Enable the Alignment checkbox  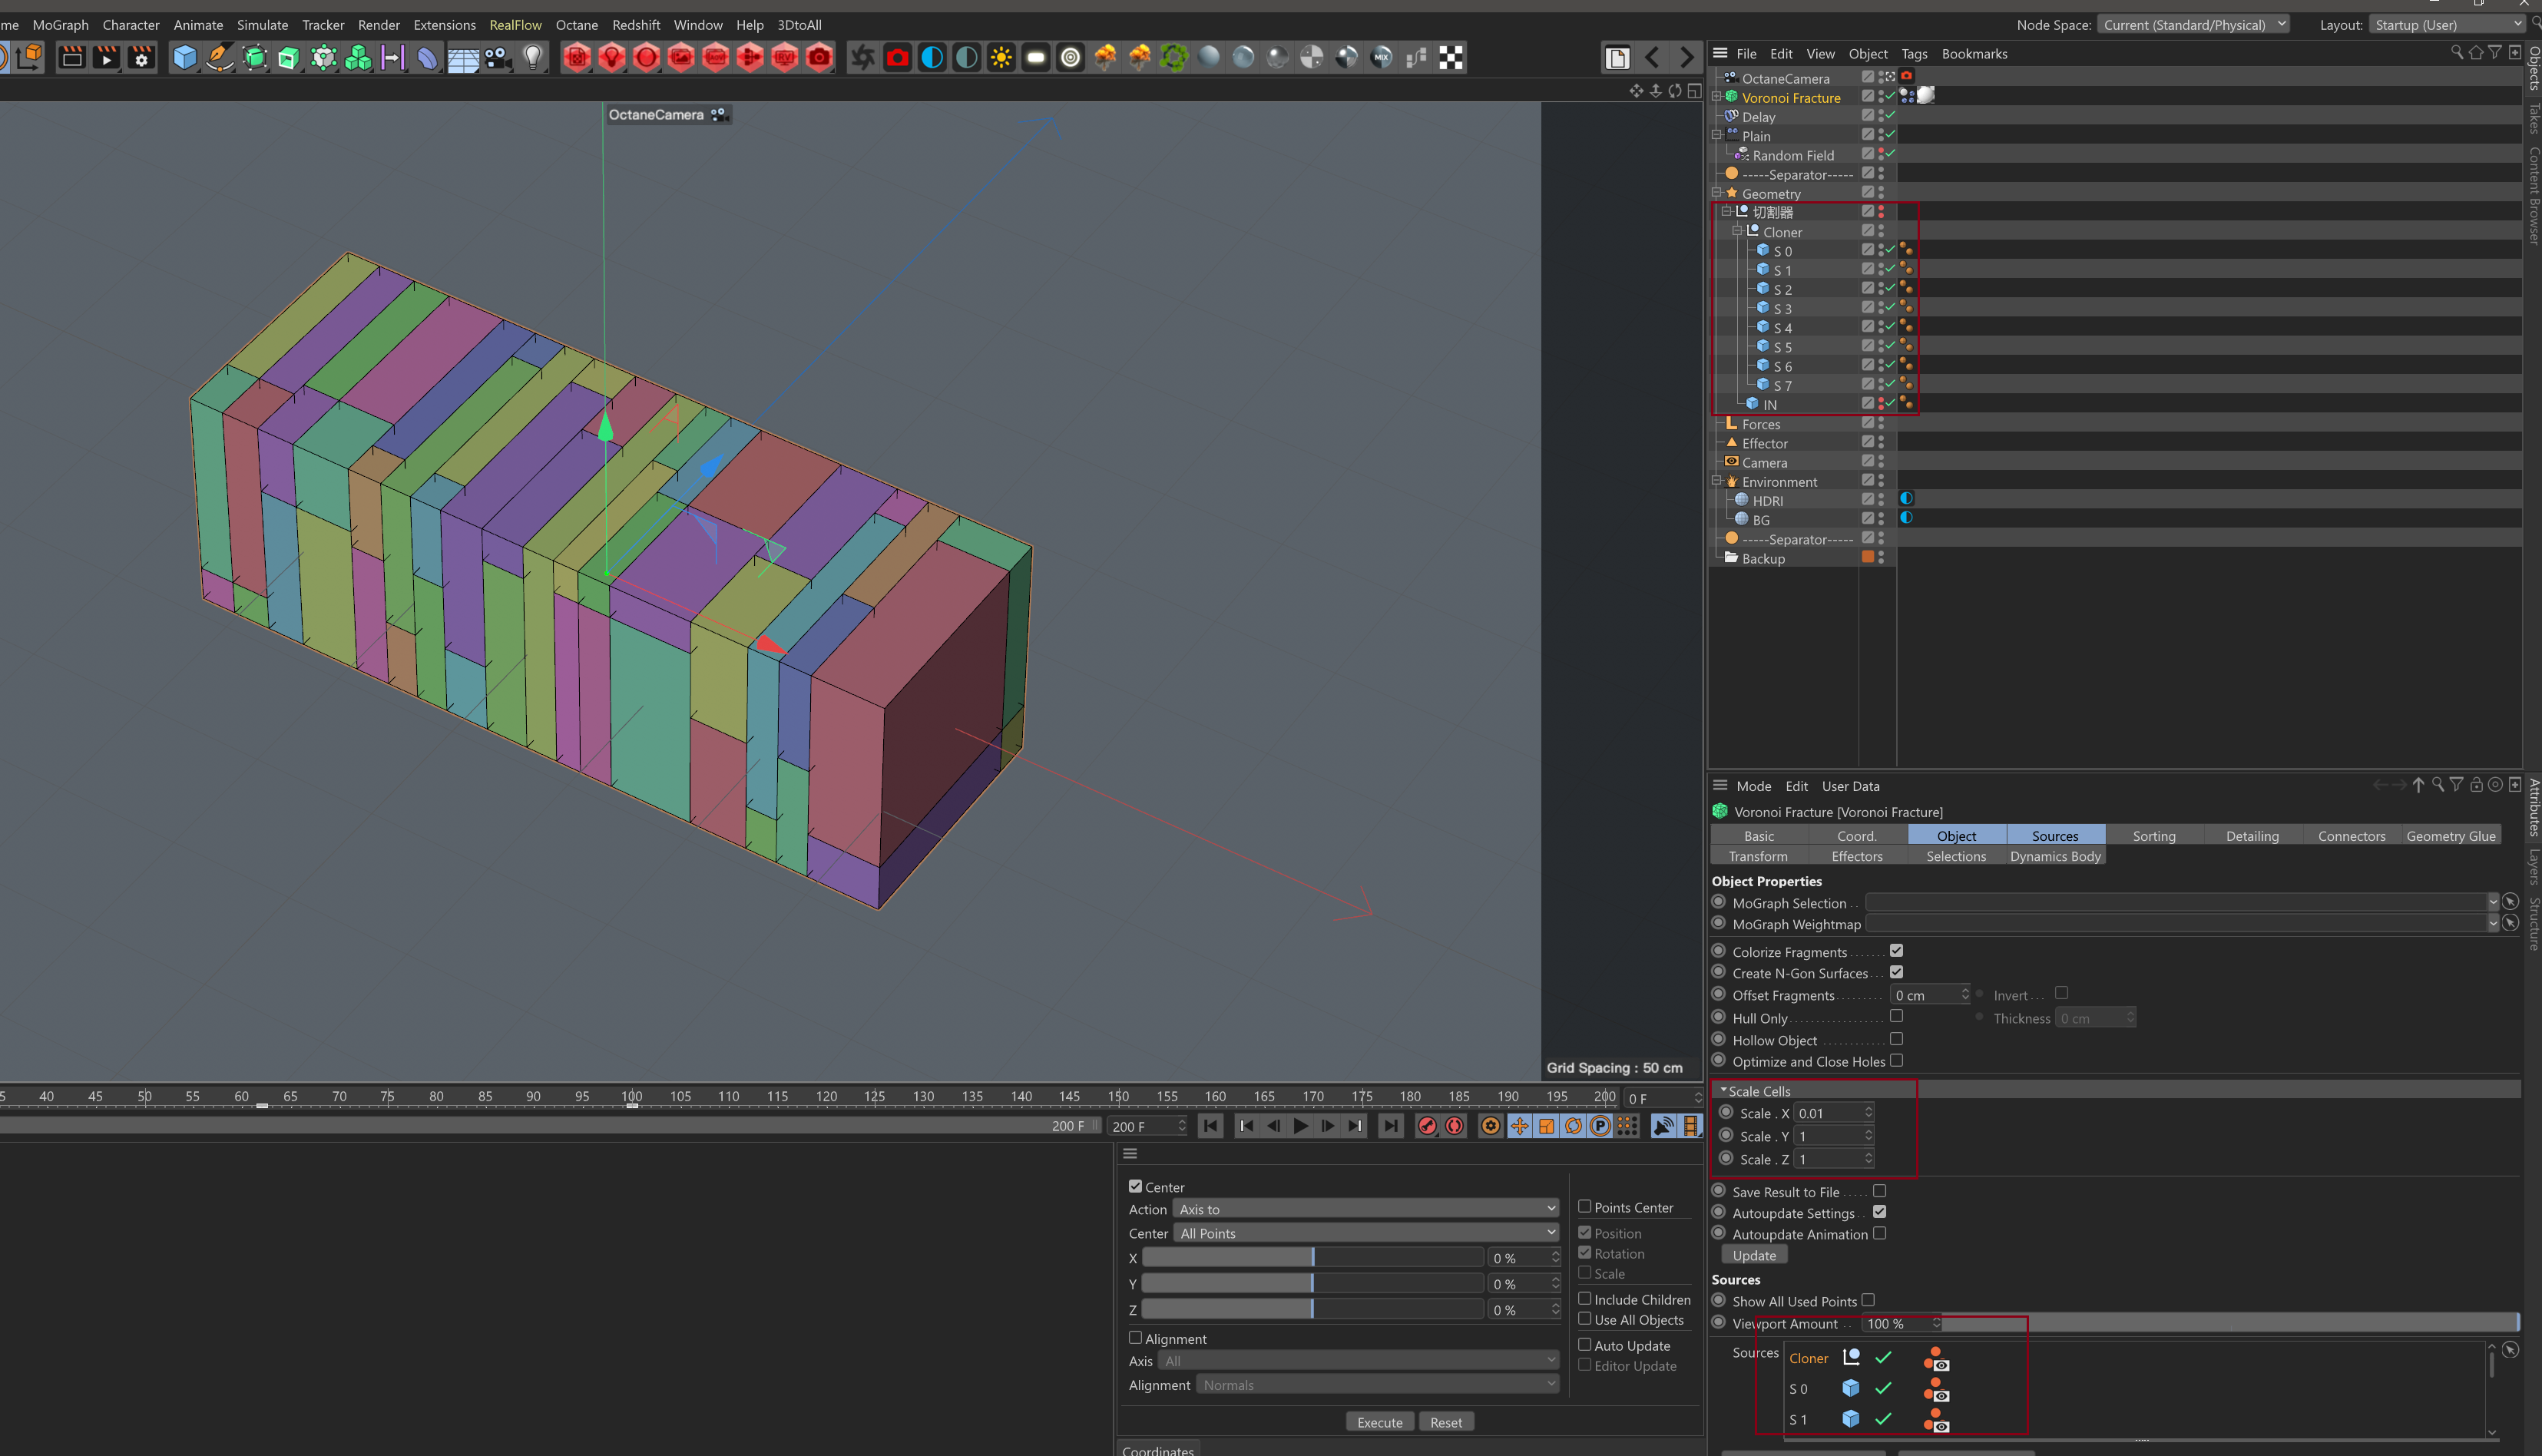tap(1135, 1337)
